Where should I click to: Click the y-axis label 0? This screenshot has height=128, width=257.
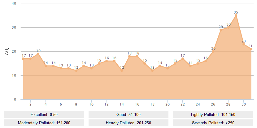[15, 99]
